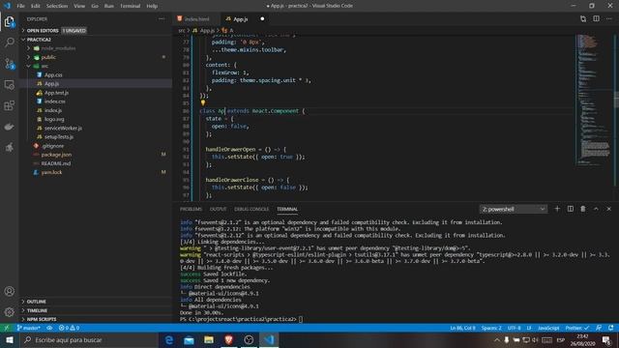Viewport: 619px width, 348px height.
Task: Open Mail app from taskbar
Action: click(190, 339)
